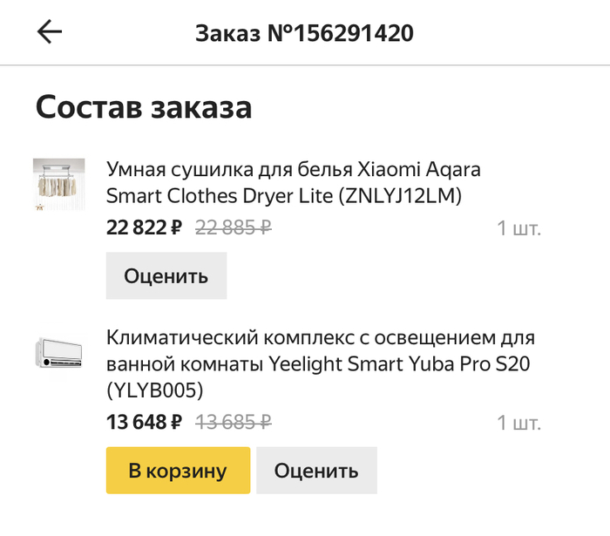Open the Xiaomi Aqara Smart Clothes Dryer title
The width and height of the screenshot is (610, 536).
(293, 168)
